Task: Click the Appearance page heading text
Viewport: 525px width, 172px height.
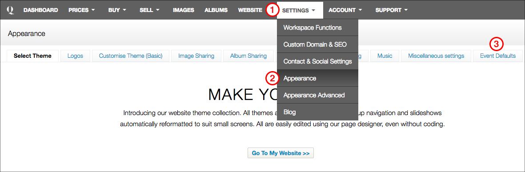Action: [x=27, y=34]
